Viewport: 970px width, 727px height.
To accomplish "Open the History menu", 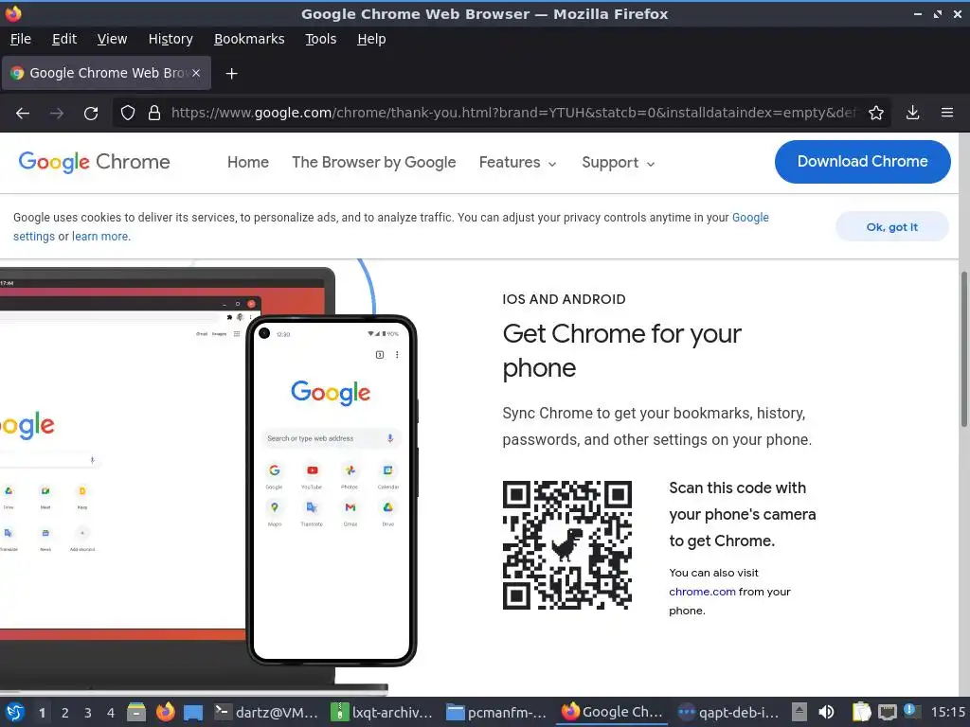I will click(171, 39).
